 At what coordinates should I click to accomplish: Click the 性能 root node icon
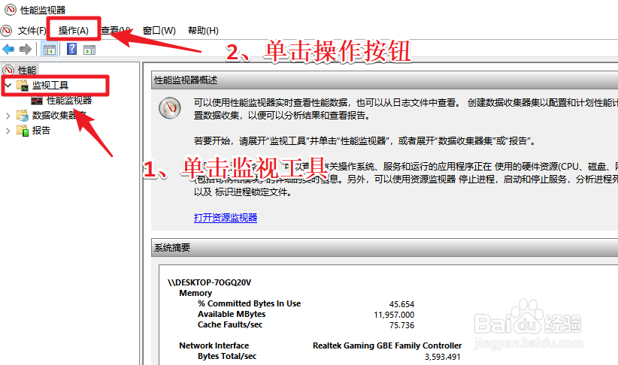point(8,70)
